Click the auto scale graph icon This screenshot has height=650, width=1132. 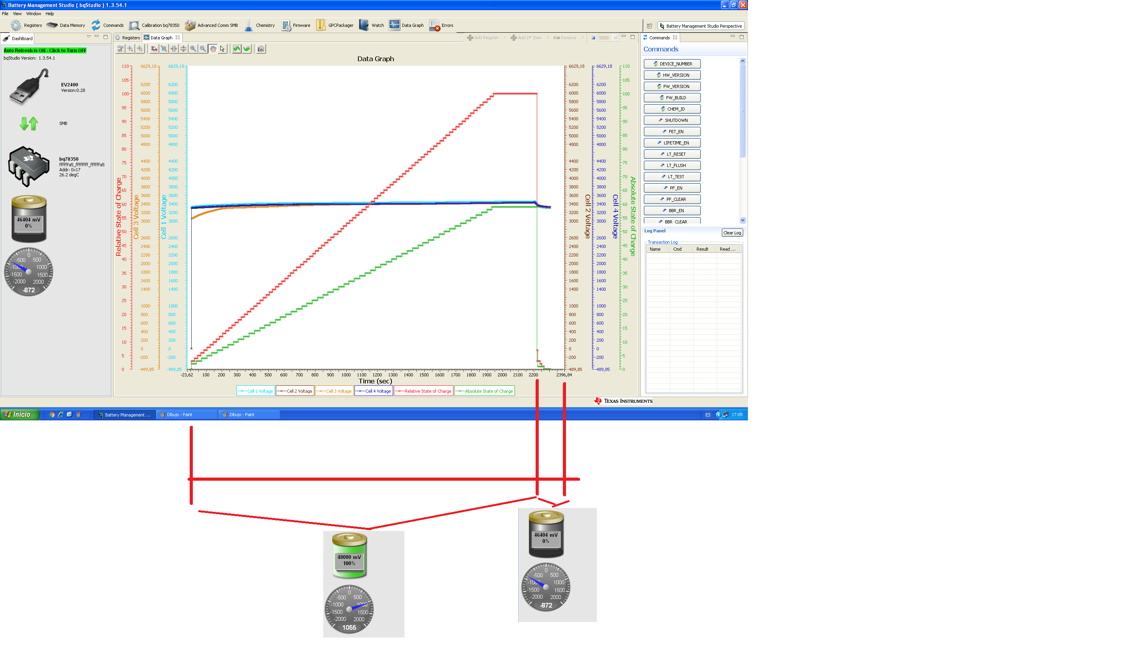[x=154, y=49]
